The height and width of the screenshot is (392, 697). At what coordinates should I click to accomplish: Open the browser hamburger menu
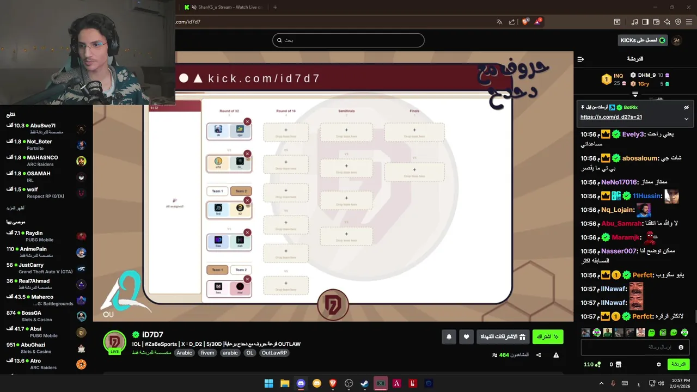click(689, 22)
